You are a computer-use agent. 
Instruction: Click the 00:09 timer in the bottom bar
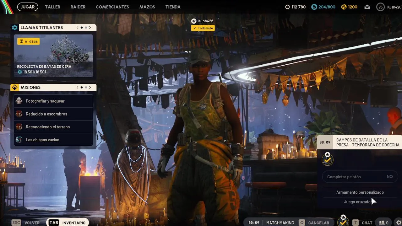(x=254, y=223)
